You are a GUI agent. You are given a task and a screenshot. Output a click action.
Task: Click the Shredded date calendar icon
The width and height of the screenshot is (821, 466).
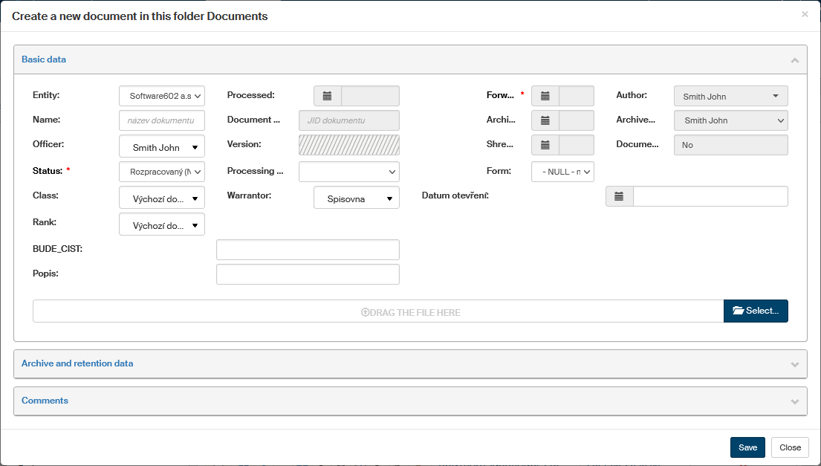545,145
